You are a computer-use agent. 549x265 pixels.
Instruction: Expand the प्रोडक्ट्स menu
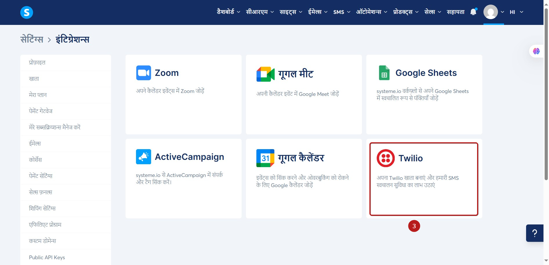406,12
